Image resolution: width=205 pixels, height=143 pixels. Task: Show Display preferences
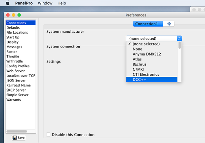21,42
